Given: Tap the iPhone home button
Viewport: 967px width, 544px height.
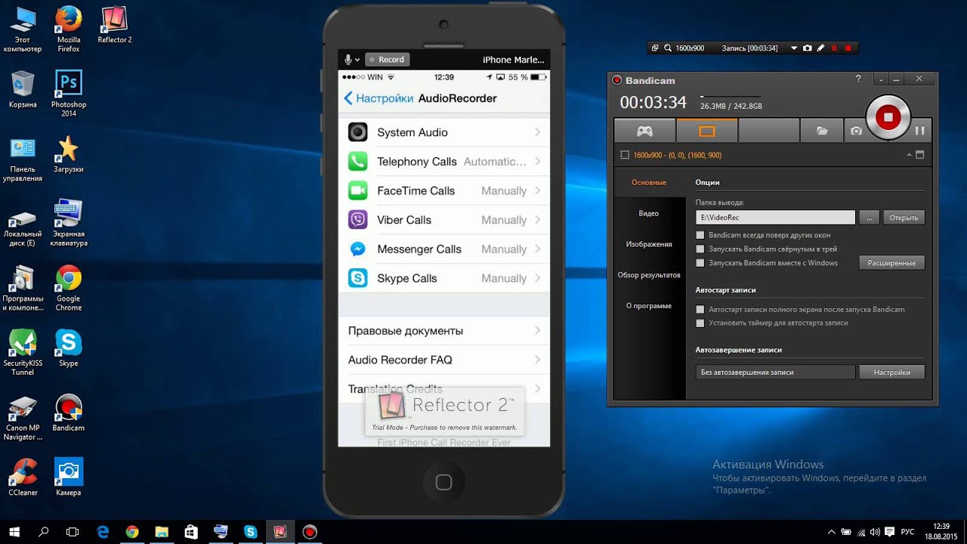Looking at the screenshot, I should pyautogui.click(x=444, y=482).
